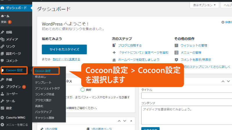Click サイトをカスタマイズ button

pos(64,49)
